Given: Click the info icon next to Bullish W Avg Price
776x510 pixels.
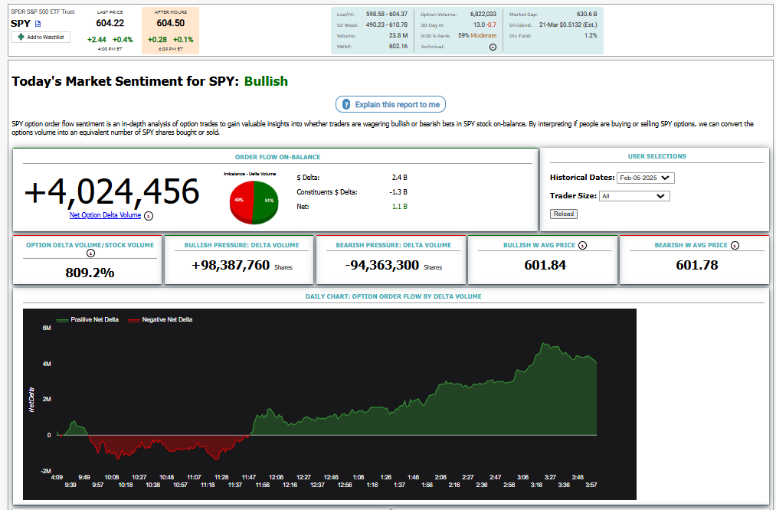Looking at the screenshot, I should [x=582, y=245].
